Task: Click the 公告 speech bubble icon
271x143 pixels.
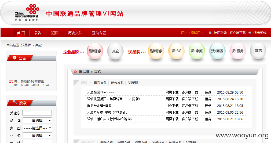Action: 14,58
